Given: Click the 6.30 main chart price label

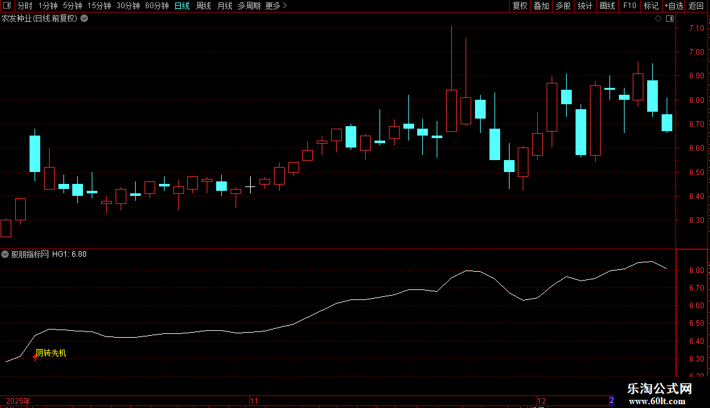Looking at the screenshot, I should pyautogui.click(x=696, y=220).
